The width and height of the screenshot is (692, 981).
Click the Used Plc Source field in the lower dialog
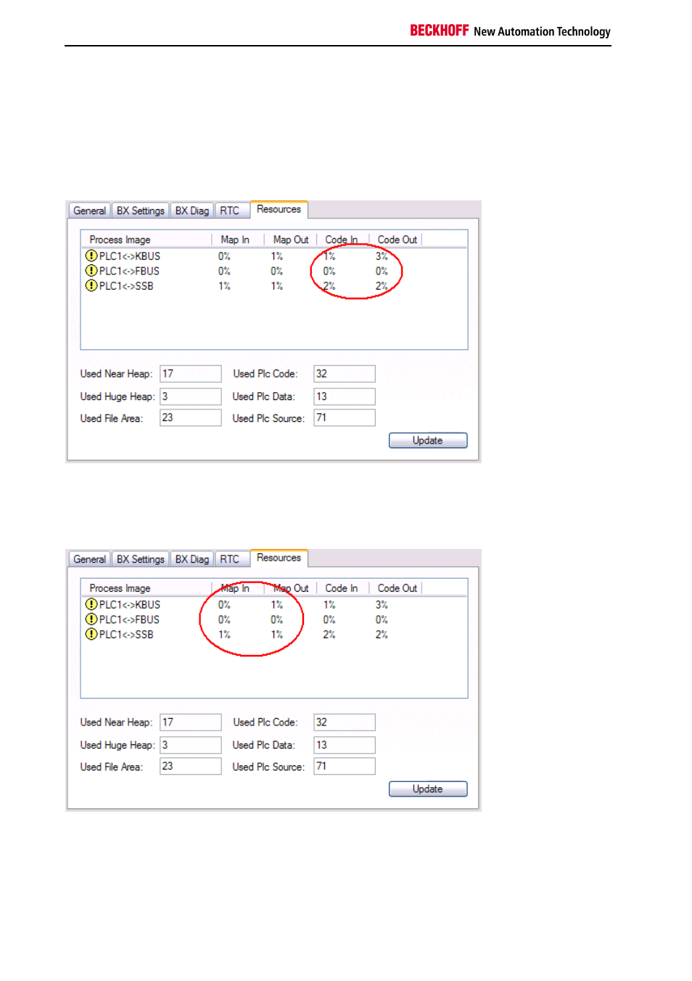(x=345, y=766)
